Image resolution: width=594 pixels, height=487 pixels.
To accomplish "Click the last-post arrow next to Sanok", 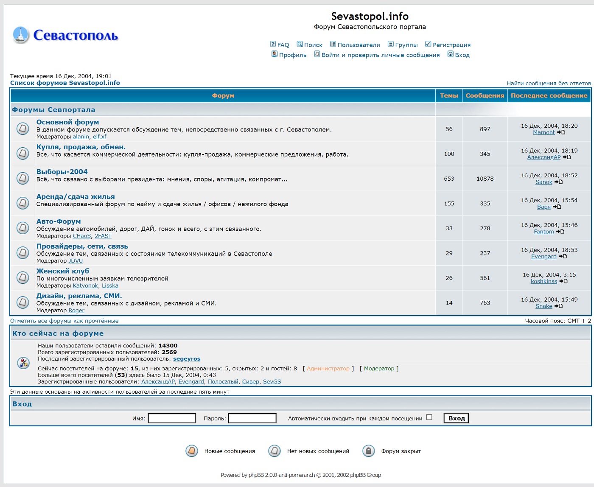I will pos(558,182).
